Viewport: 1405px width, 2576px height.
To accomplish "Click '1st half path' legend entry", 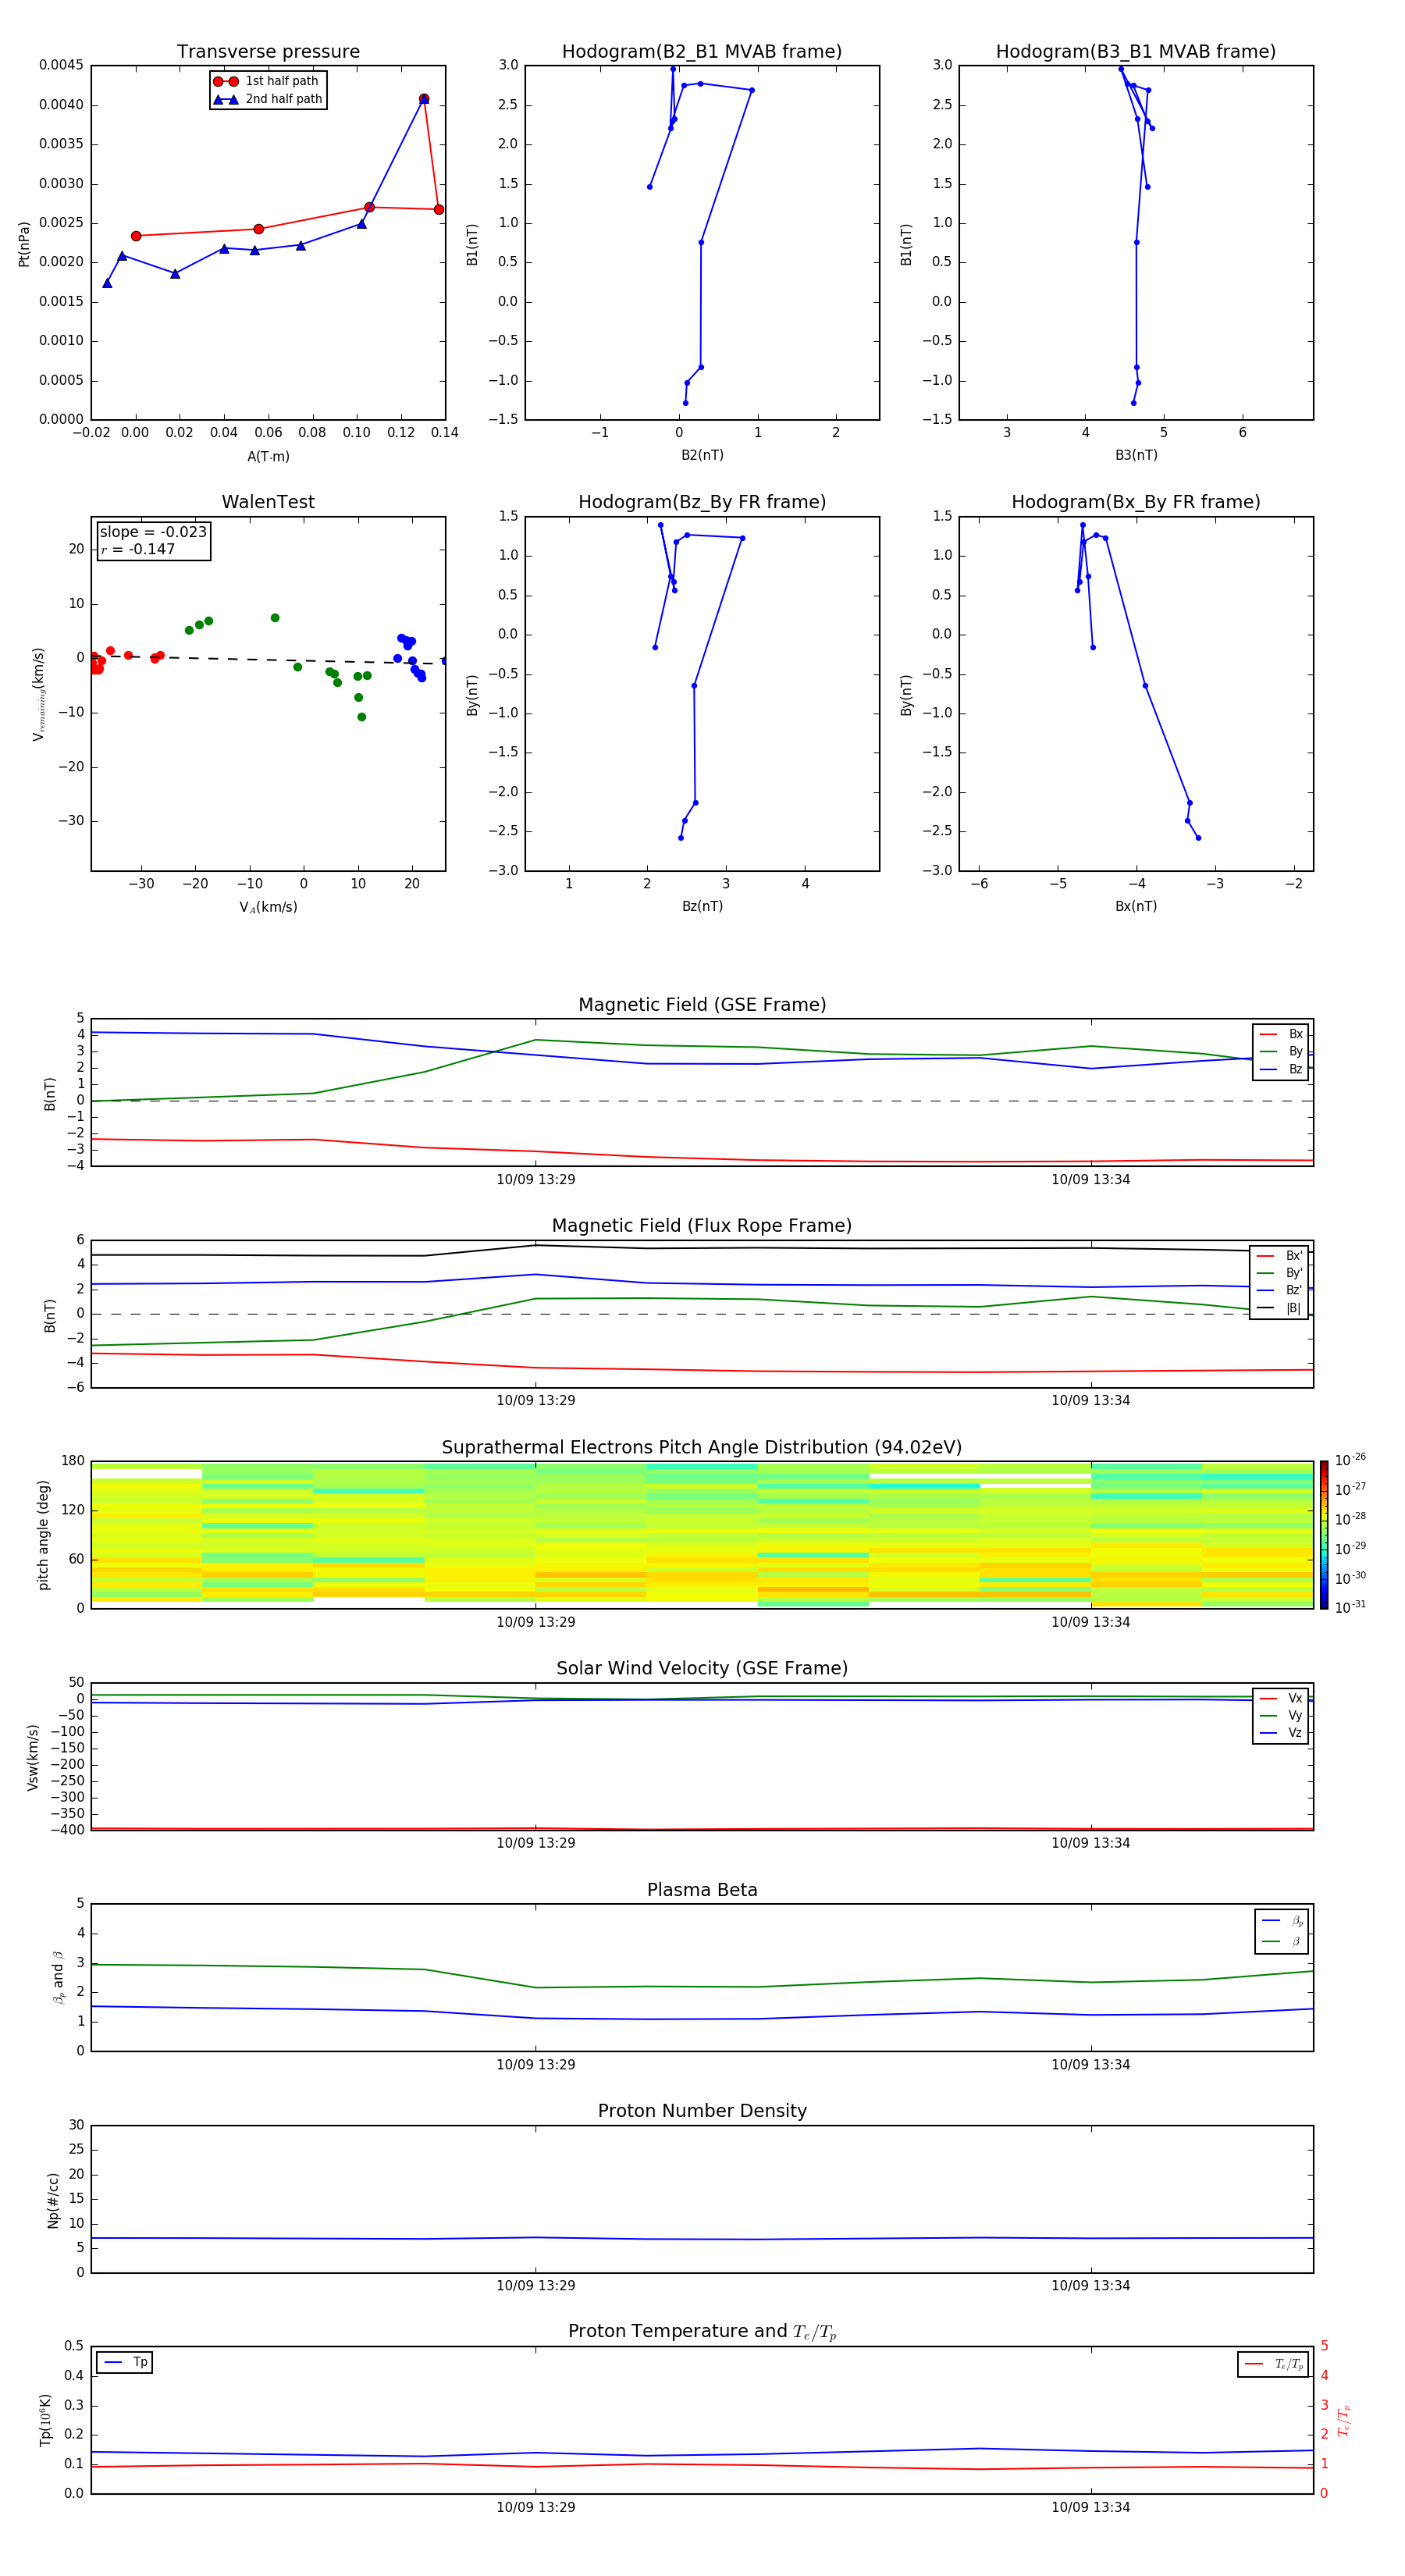I will pos(266,81).
